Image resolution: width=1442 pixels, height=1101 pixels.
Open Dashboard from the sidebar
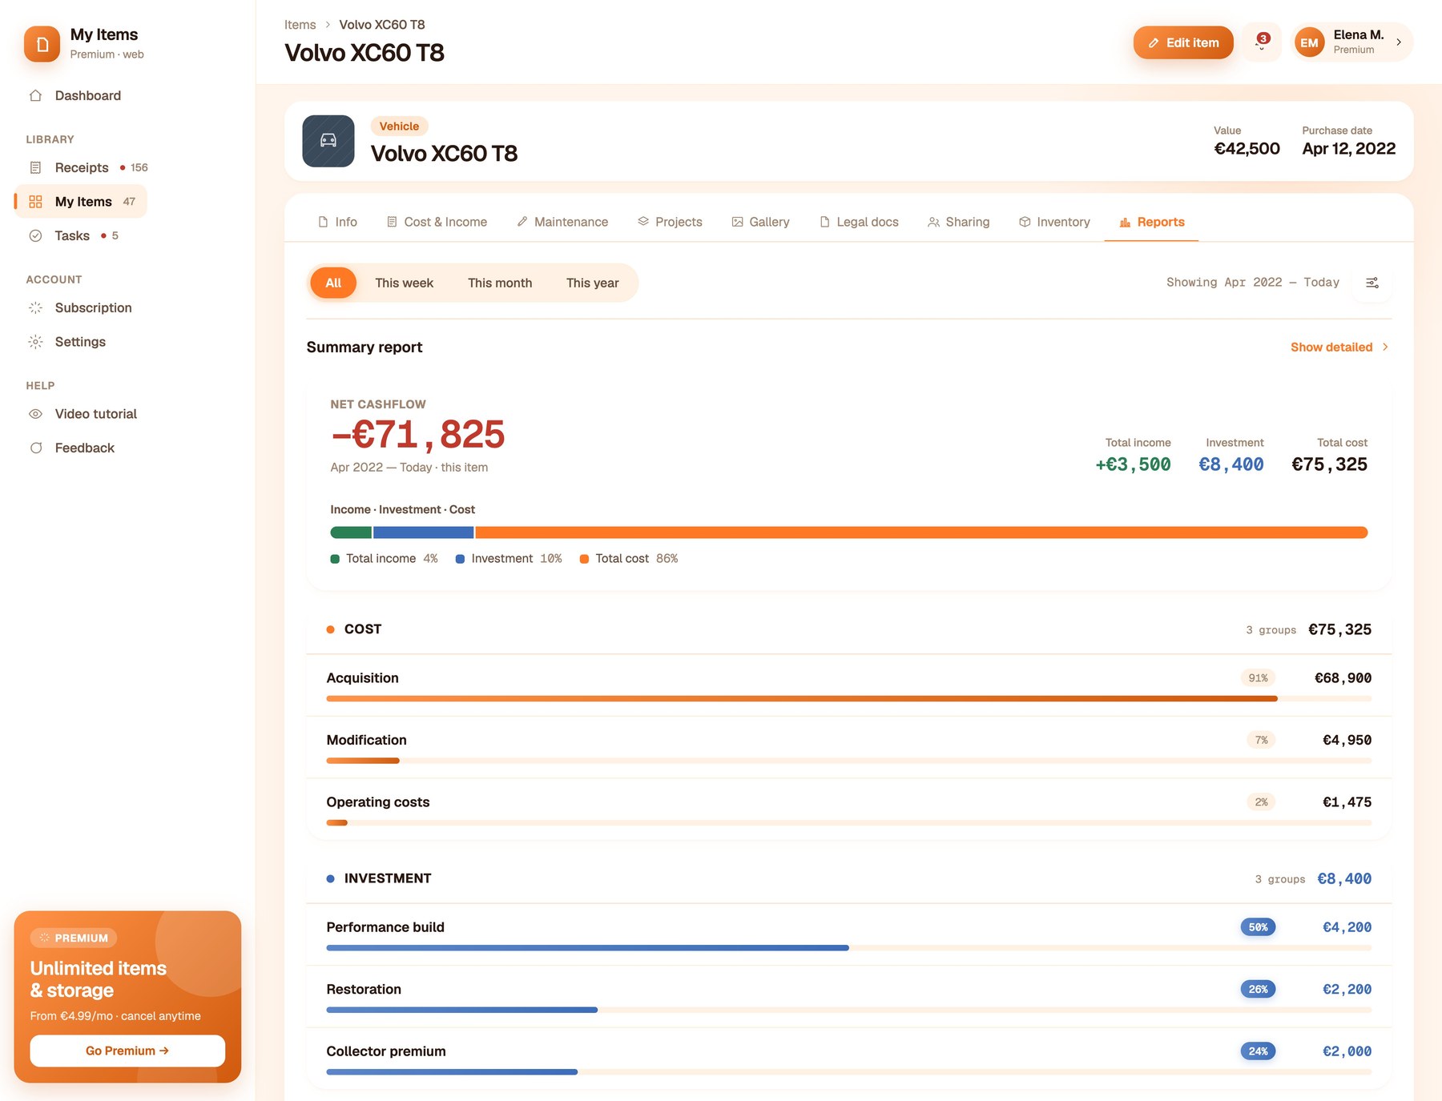pos(87,95)
